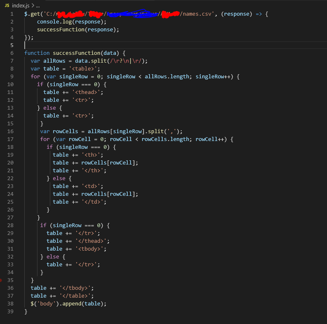327x324 pixels.
Task: Open breadcrumb chevron next to index.js
Action: (33, 5)
